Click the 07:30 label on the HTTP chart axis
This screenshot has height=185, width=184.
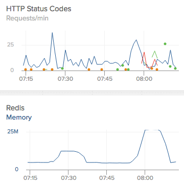click(x=65, y=79)
